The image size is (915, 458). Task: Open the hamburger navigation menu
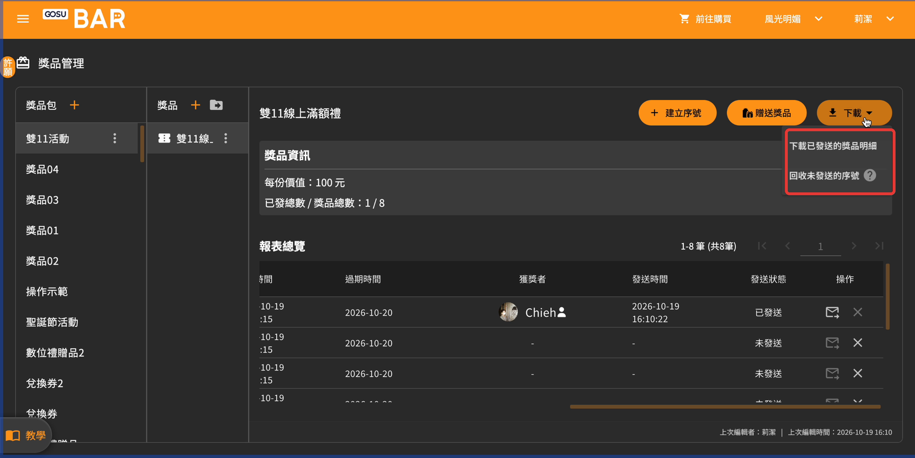(23, 19)
